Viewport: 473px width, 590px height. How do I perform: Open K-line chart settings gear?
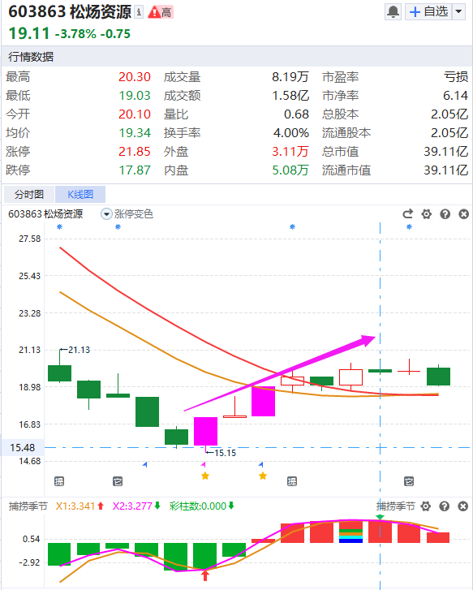426,214
